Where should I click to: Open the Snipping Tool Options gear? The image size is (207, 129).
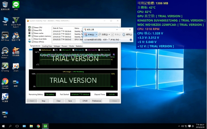point(127,34)
